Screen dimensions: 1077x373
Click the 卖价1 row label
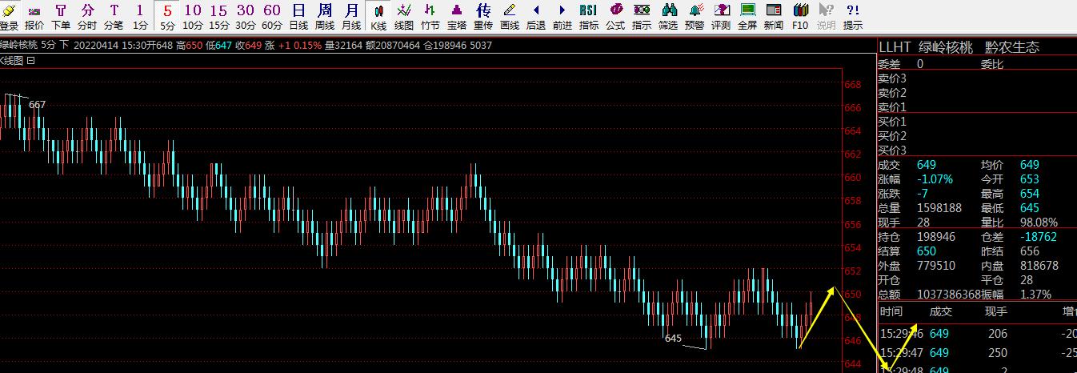[x=892, y=107]
